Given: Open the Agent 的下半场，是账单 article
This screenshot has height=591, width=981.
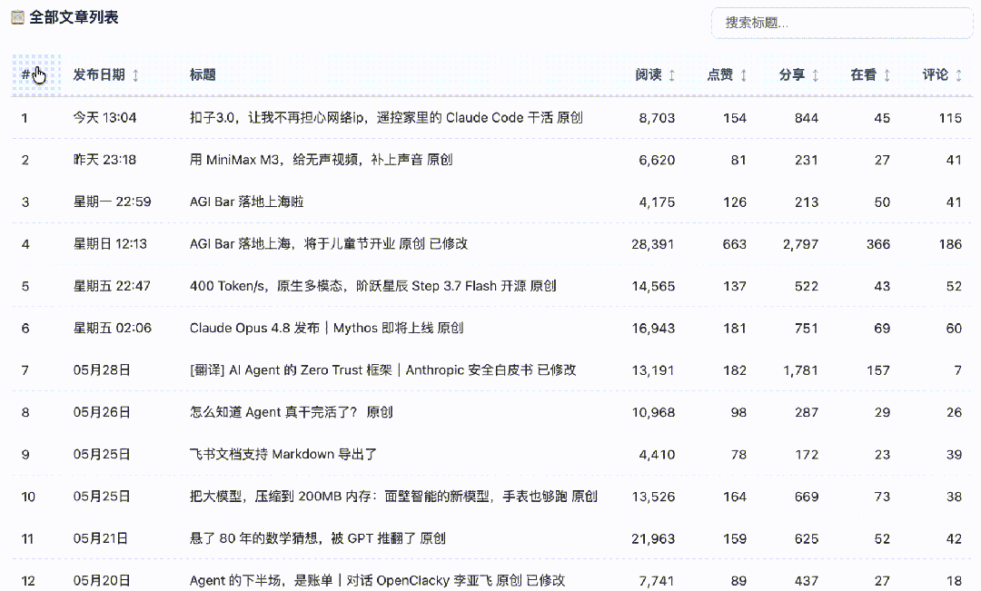Looking at the screenshot, I should pos(377,580).
